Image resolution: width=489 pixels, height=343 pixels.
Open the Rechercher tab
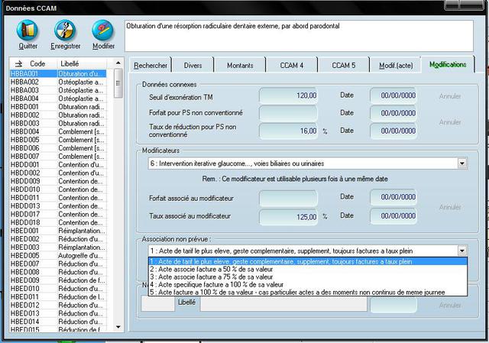pyautogui.click(x=151, y=66)
